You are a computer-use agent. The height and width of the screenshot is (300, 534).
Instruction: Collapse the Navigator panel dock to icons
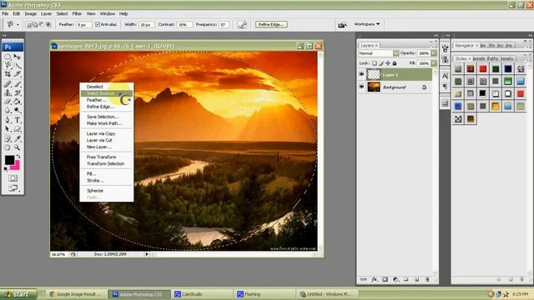click(x=531, y=35)
